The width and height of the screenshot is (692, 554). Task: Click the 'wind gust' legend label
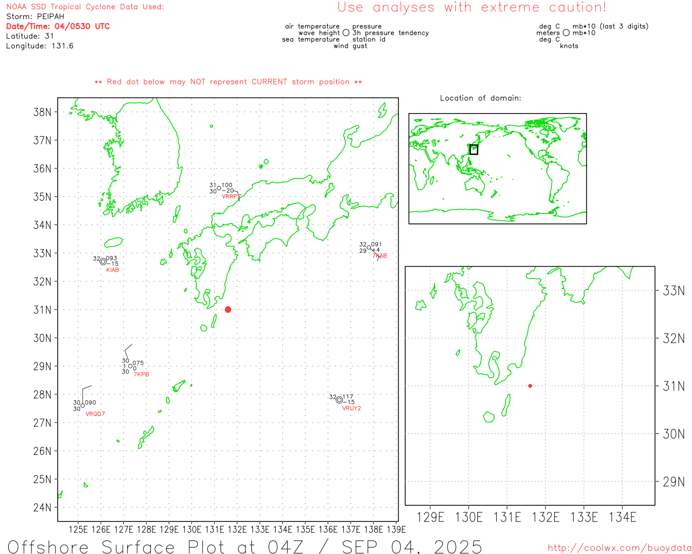(x=350, y=46)
